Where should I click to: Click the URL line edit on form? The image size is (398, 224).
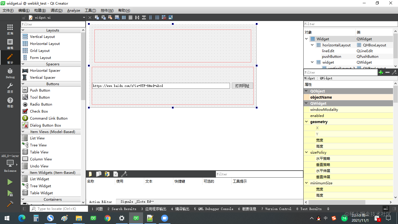coord(161,86)
